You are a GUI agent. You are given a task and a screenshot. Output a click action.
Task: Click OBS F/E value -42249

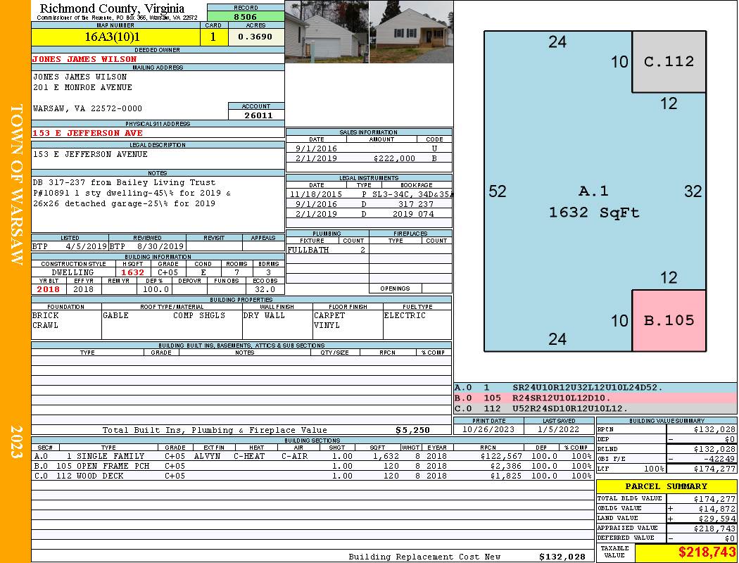tap(719, 459)
